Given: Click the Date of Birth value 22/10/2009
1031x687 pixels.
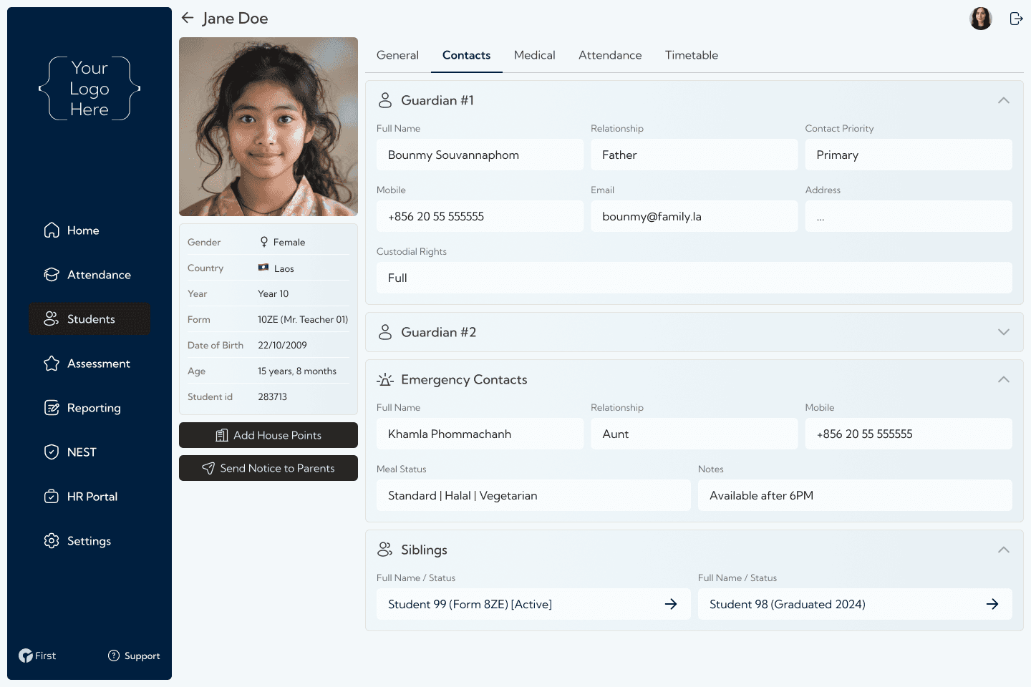Looking at the screenshot, I should (x=282, y=345).
